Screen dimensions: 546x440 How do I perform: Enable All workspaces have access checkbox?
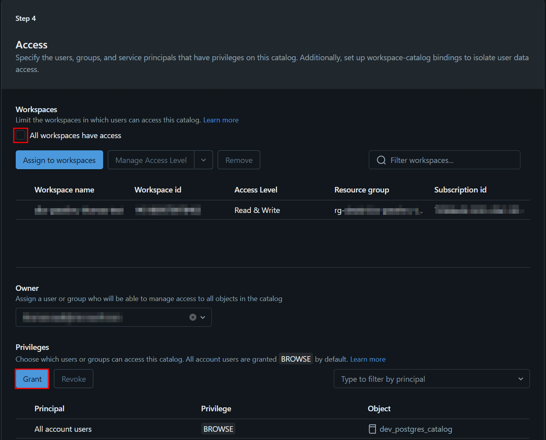21,135
